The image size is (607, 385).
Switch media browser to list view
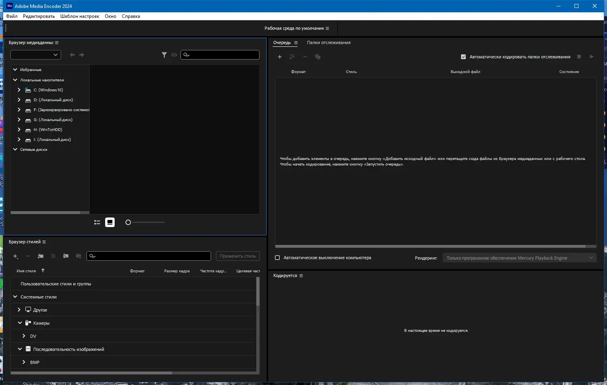[97, 222]
